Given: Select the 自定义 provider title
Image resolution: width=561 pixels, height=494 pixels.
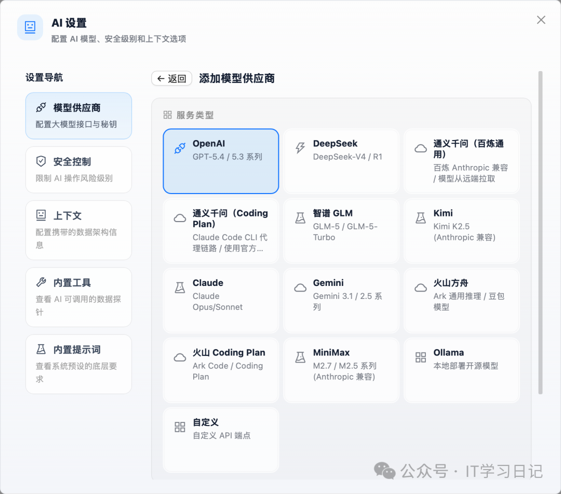Looking at the screenshot, I should coord(206,422).
